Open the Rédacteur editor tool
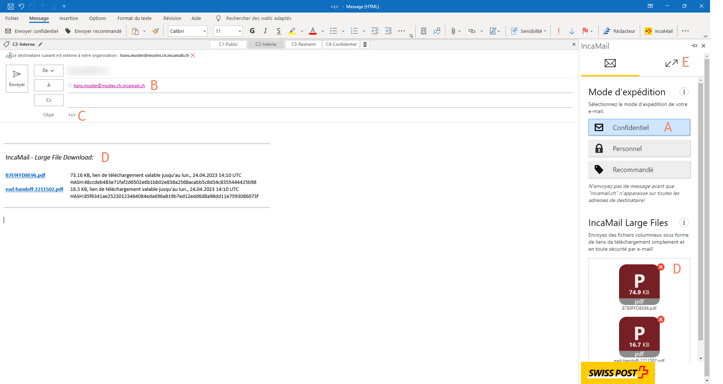 click(x=619, y=31)
